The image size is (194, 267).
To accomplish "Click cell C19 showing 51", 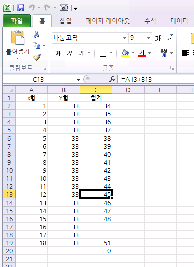I will tap(96, 243).
